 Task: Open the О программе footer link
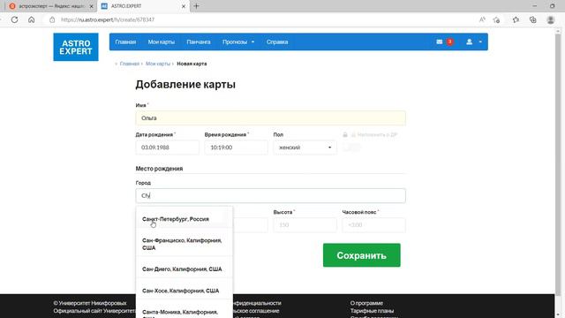point(366,303)
